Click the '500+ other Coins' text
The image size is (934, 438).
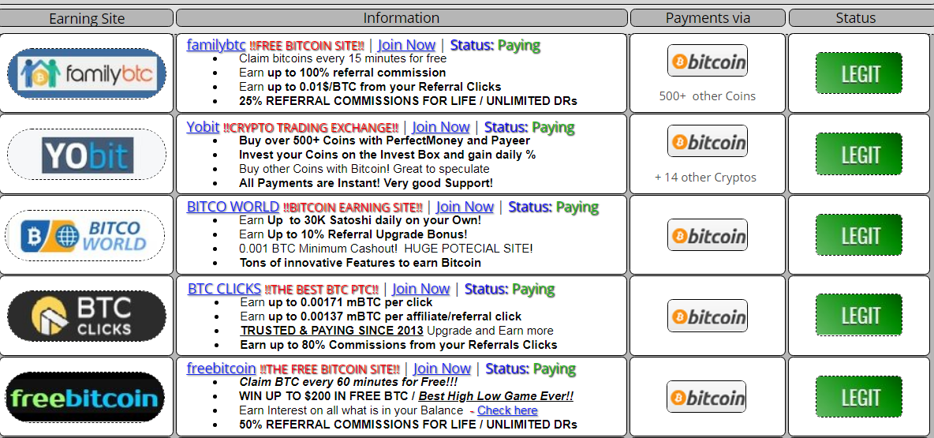click(707, 96)
